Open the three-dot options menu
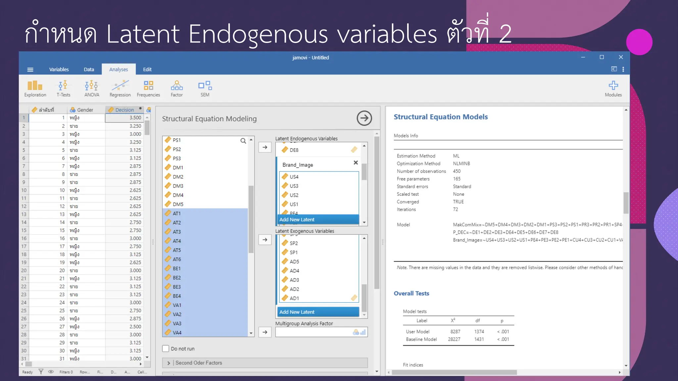Screen dimensions: 678x381 (x=623, y=69)
